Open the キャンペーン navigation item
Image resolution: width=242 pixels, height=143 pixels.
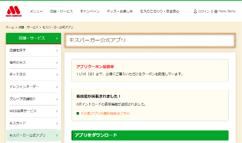pyautogui.click(x=90, y=11)
